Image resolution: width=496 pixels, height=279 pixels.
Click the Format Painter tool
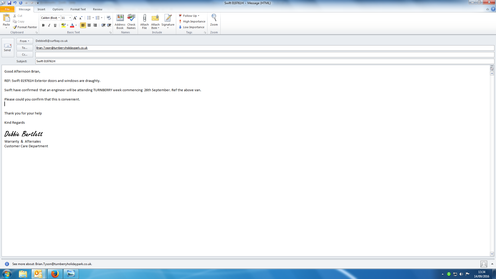click(x=25, y=27)
